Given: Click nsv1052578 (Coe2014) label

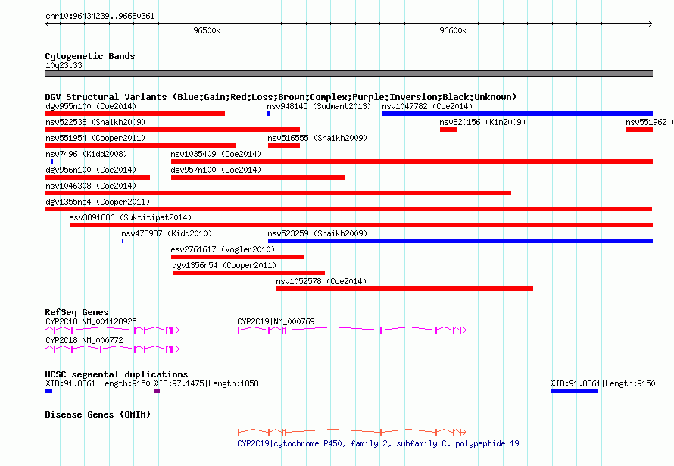Looking at the screenshot, I should click(321, 281).
